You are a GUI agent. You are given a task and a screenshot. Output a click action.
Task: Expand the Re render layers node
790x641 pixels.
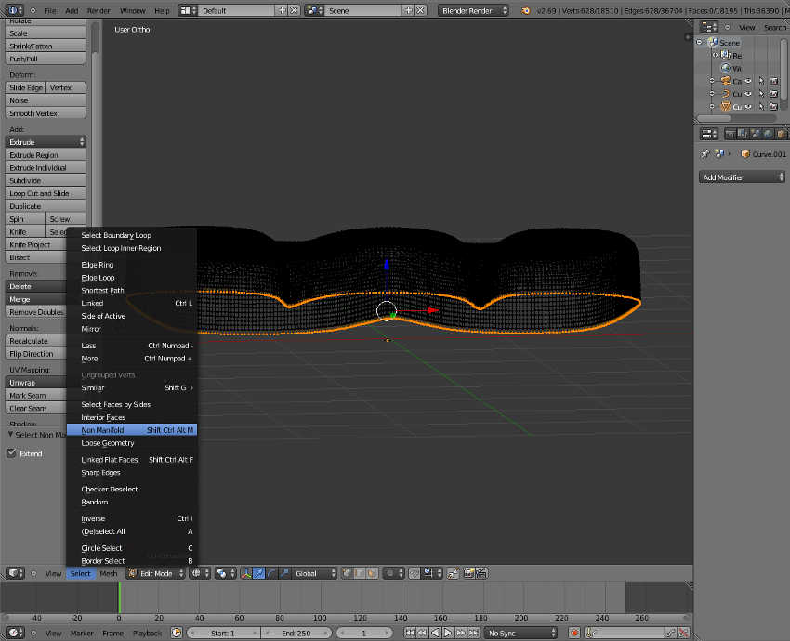[715, 55]
